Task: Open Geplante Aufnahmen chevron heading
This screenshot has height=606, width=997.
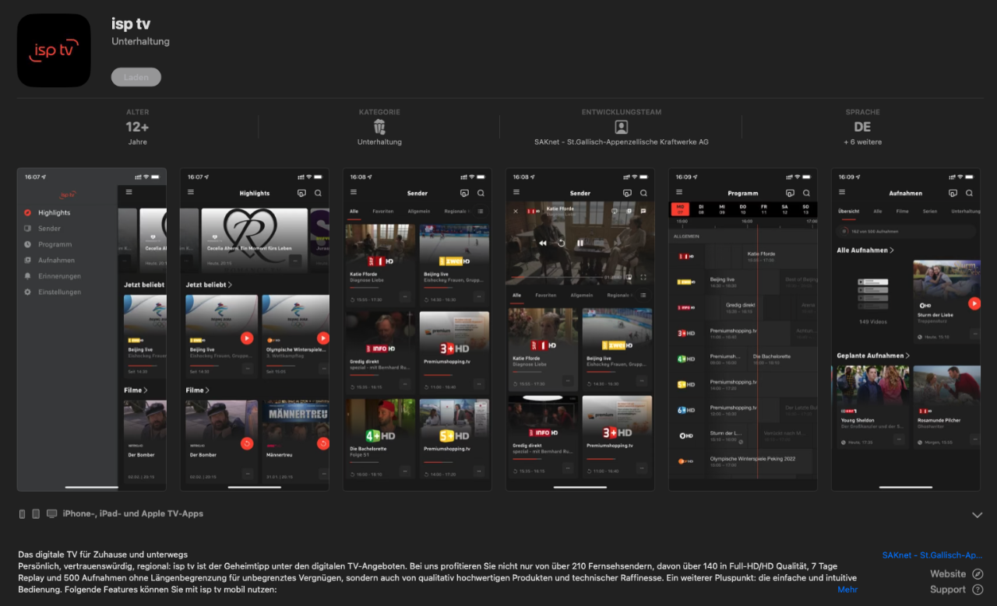Action: point(907,356)
